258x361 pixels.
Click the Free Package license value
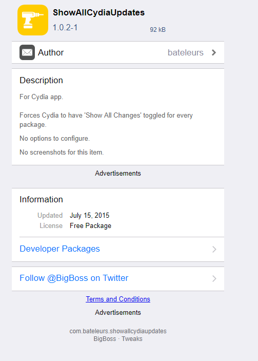pos(90,225)
